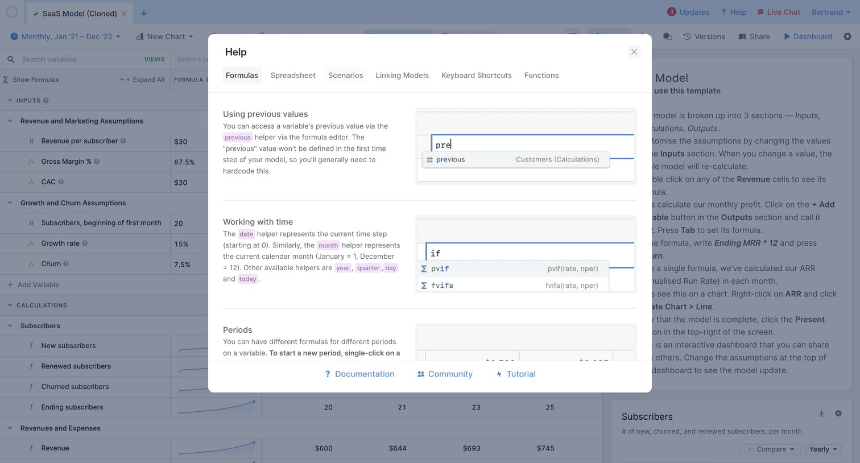This screenshot has width=860, height=463.
Task: Open Versions history
Action: (704, 36)
